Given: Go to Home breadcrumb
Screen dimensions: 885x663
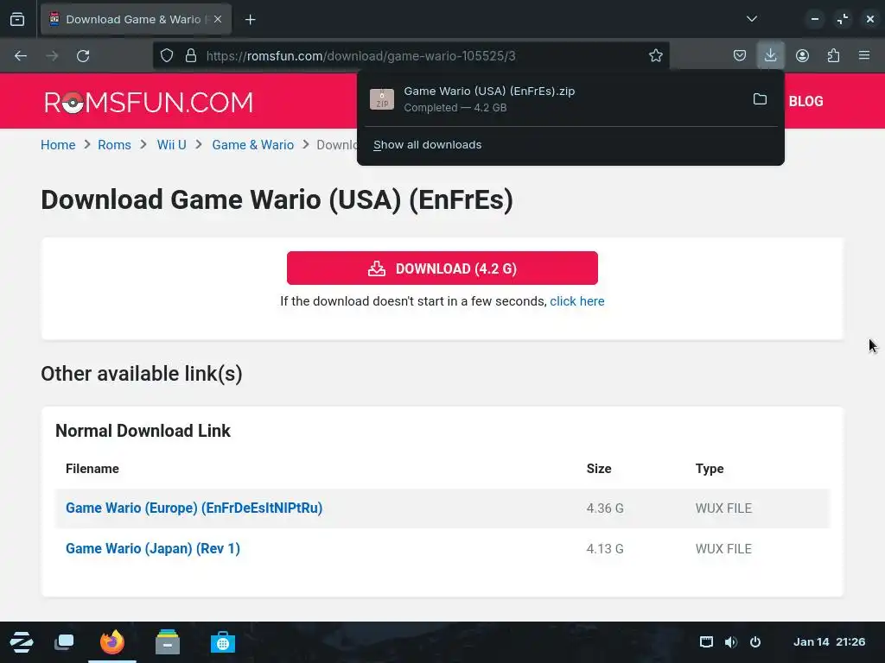Looking at the screenshot, I should pos(58,145).
